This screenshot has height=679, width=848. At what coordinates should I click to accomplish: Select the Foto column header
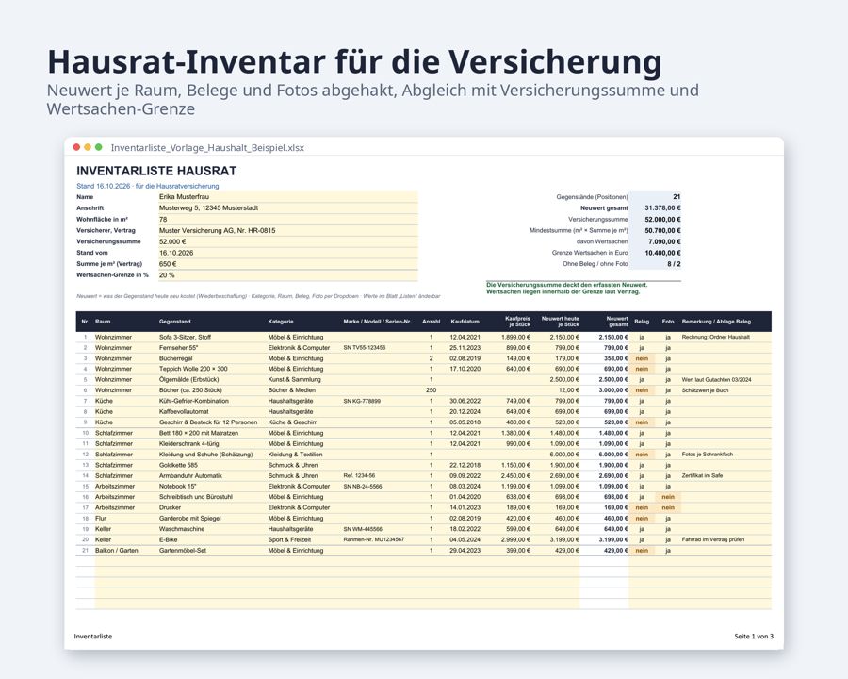coord(668,322)
